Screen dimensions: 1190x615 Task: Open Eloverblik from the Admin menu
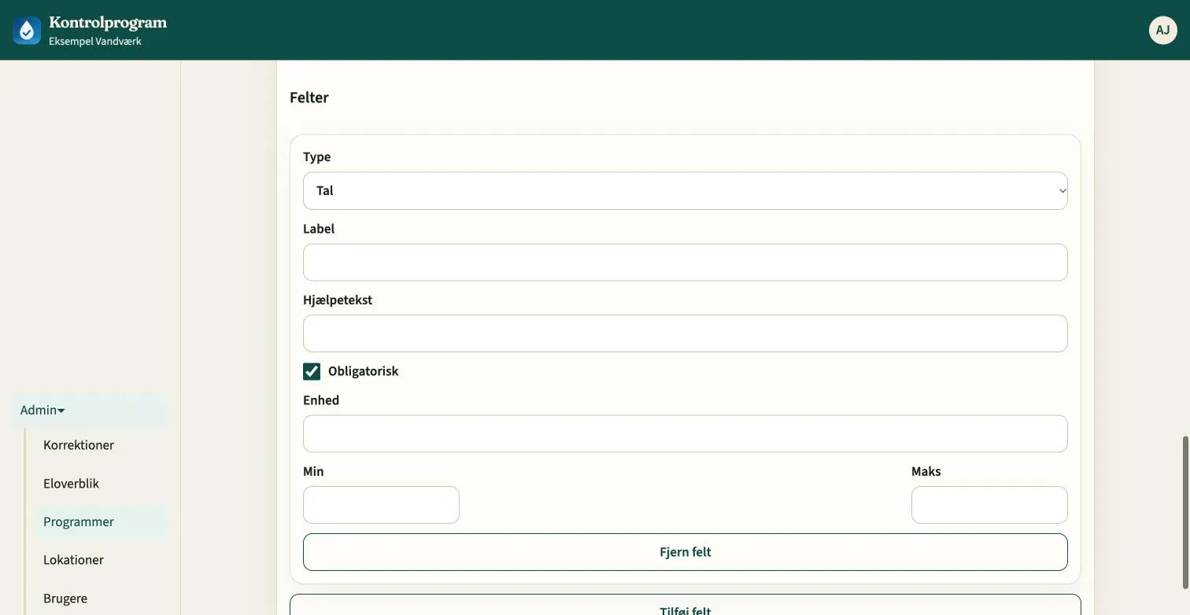coord(101,484)
